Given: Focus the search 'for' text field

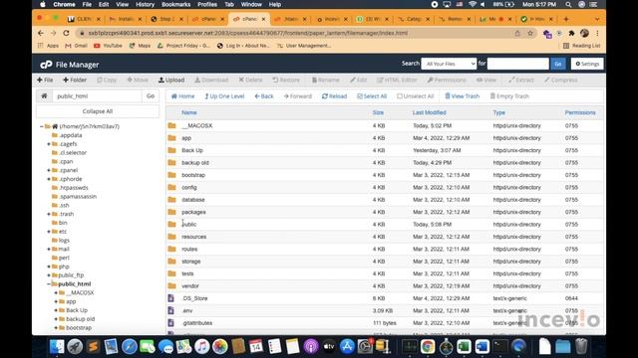Looking at the screenshot, I should pyautogui.click(x=518, y=64).
